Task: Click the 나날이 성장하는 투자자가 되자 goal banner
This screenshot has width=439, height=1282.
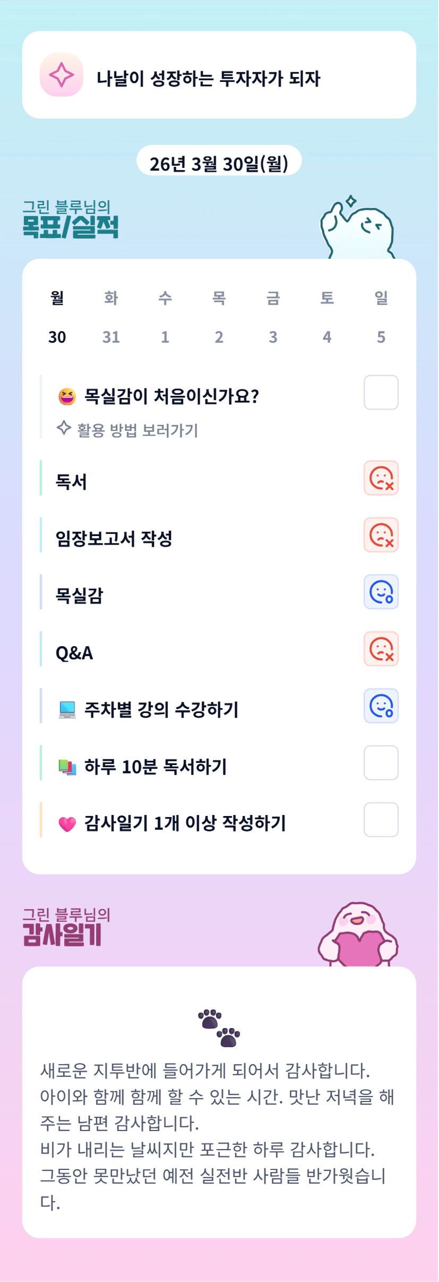Action: [219, 75]
